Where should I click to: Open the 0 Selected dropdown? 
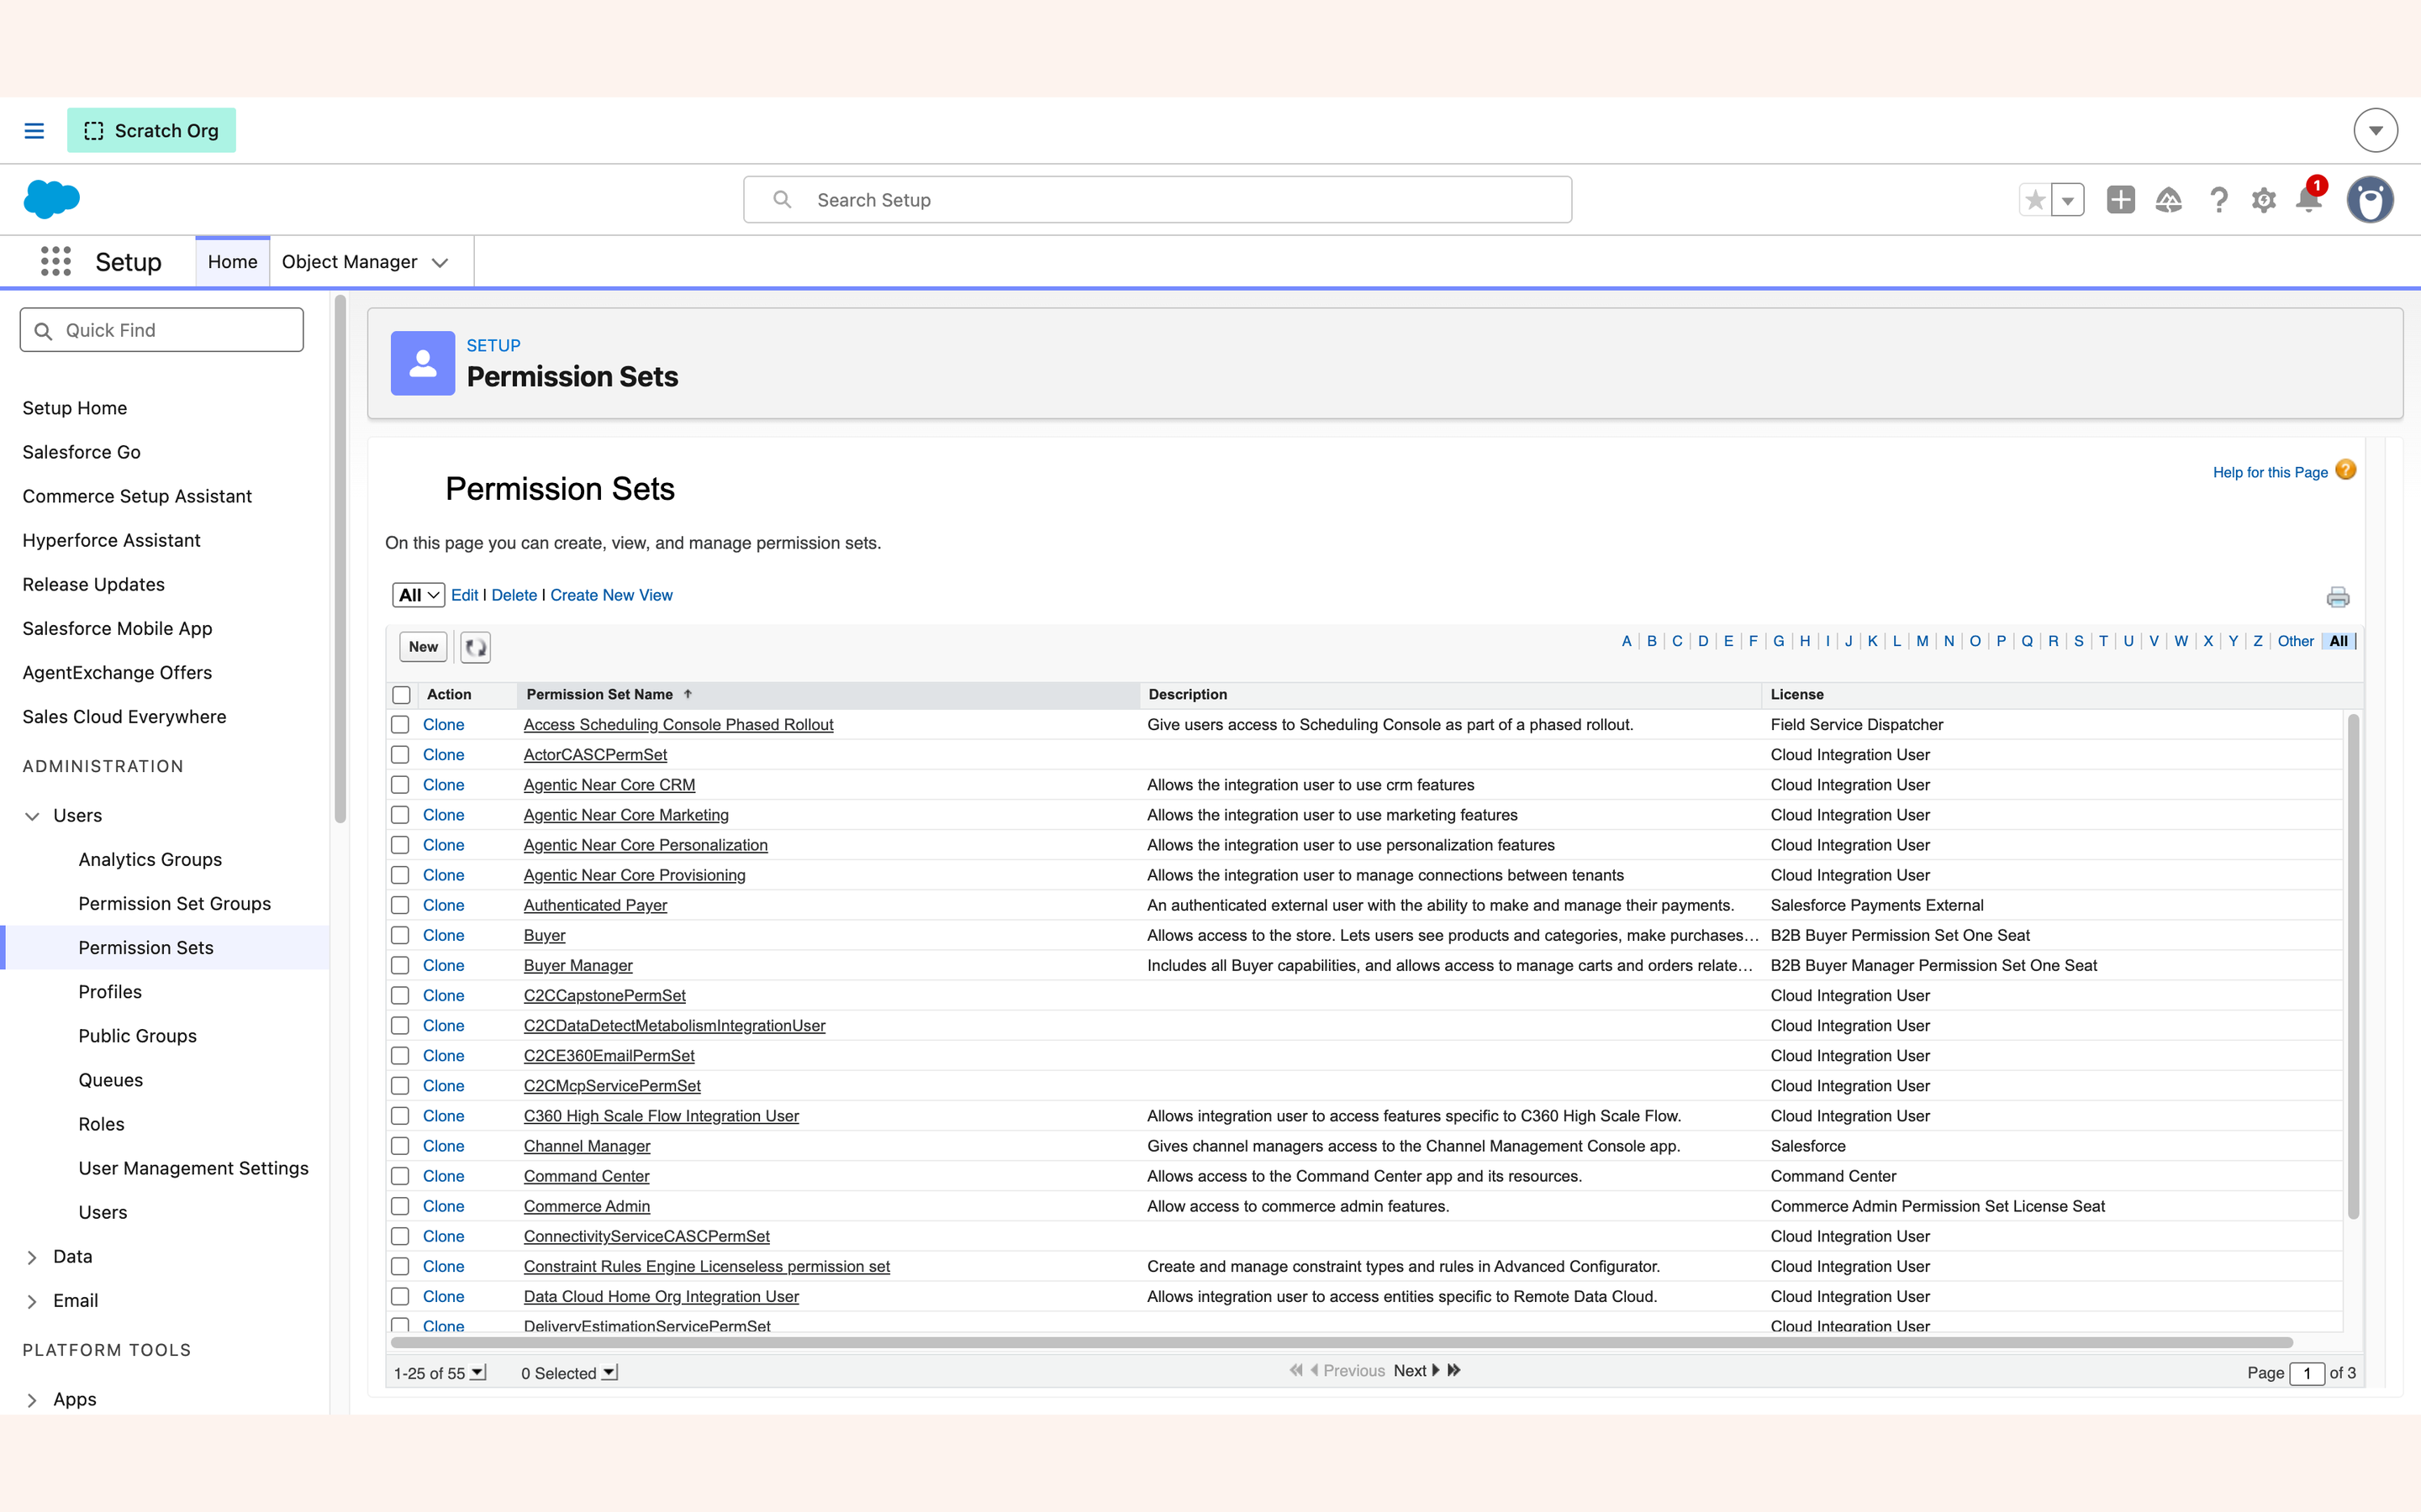[609, 1372]
